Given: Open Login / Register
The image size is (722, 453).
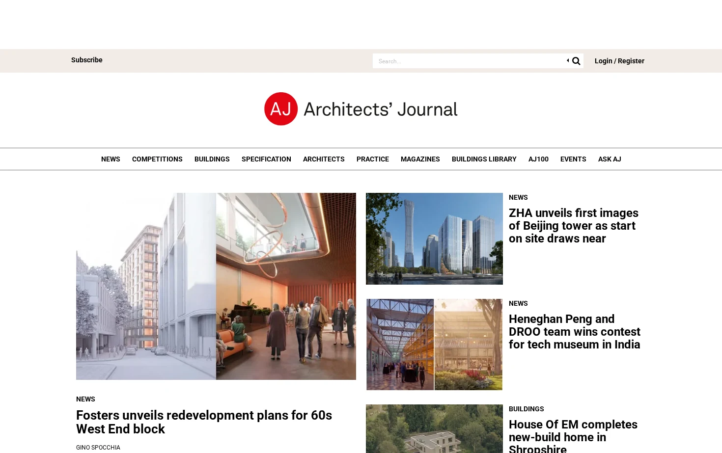Looking at the screenshot, I should (x=619, y=61).
